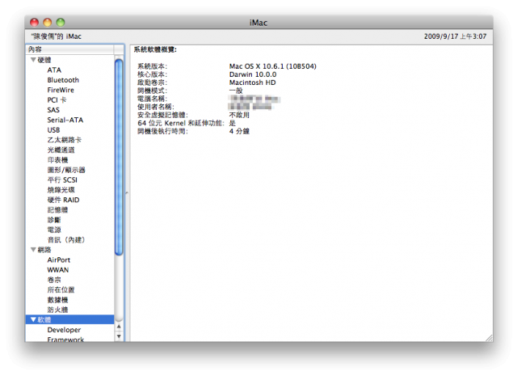
Task: Click the 64 位元 Kernel label
Action: coord(181,123)
